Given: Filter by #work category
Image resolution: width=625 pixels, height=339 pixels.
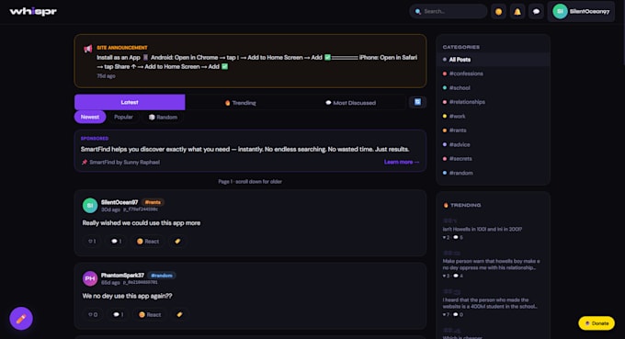Looking at the screenshot, I should tap(493, 117).
